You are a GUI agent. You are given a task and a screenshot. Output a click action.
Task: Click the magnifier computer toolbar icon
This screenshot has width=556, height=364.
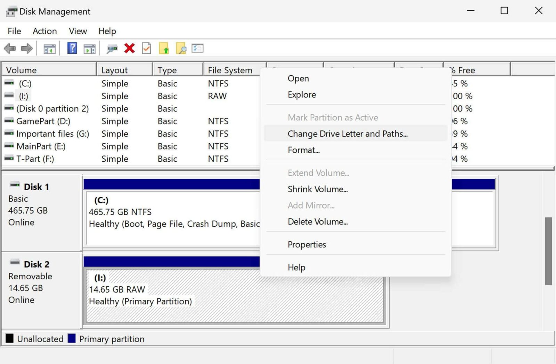(x=112, y=49)
